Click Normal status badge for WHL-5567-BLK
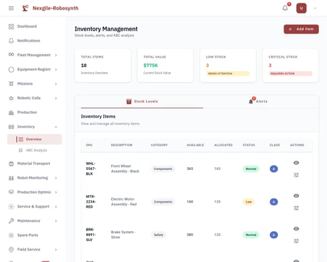 click(x=251, y=169)
